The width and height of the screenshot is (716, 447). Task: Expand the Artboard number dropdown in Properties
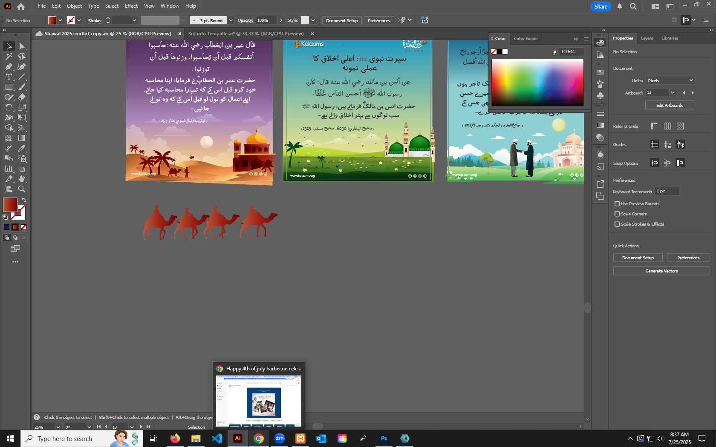coord(673,93)
